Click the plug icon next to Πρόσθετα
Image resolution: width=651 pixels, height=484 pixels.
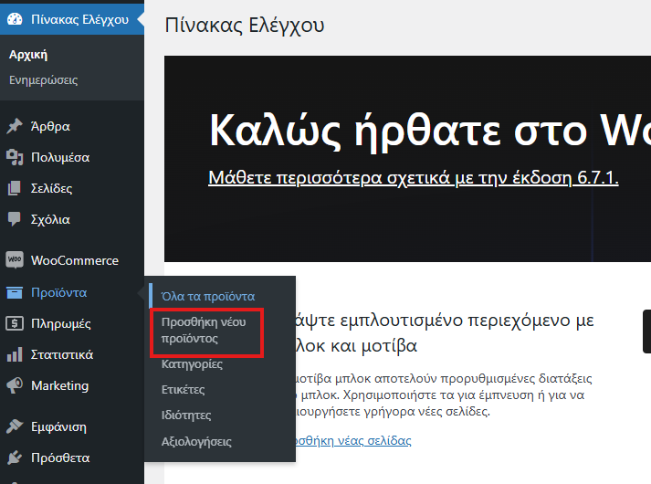[x=15, y=458]
